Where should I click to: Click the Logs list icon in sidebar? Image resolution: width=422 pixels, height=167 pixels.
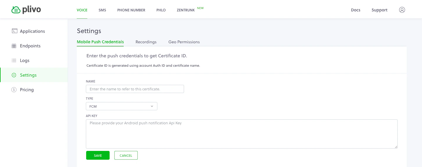coord(14,61)
